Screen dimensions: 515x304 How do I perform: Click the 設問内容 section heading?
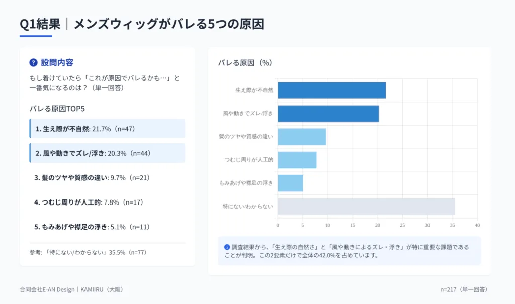point(57,63)
